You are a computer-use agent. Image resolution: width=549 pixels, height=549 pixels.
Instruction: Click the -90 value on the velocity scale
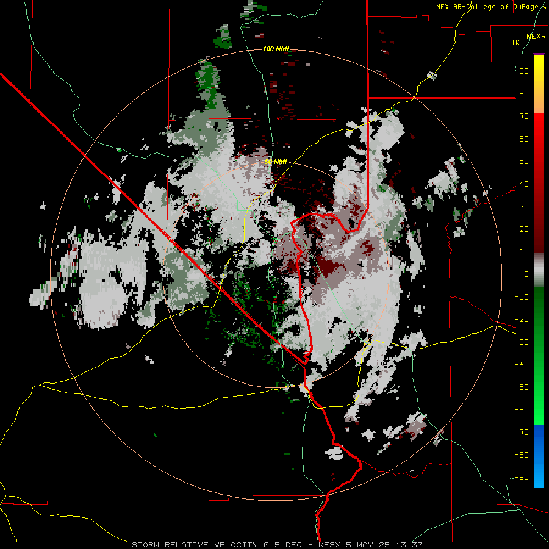tap(522, 478)
